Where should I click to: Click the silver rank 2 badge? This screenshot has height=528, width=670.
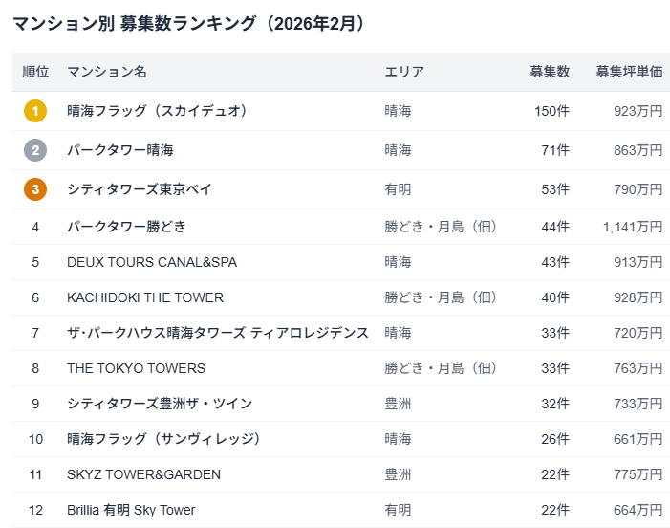pos(35,150)
